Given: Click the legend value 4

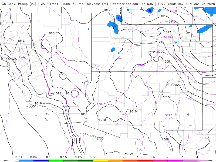Looking at the screenshot, I should [x=197, y=157].
